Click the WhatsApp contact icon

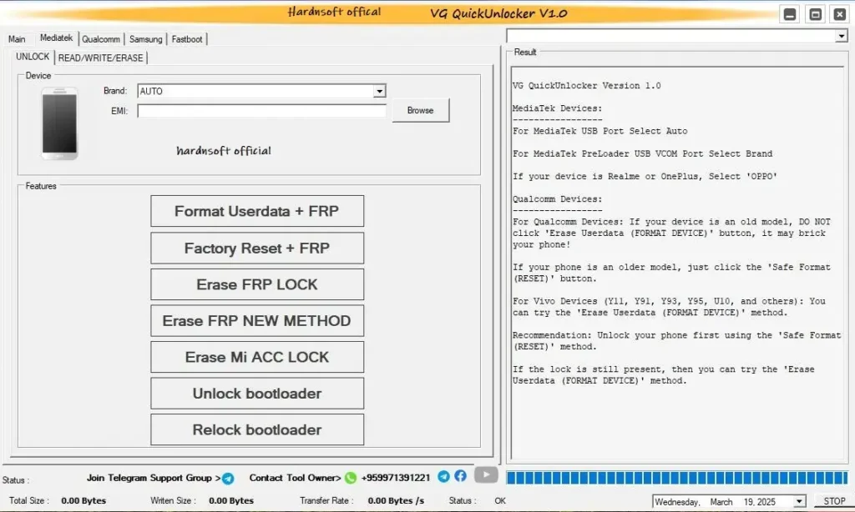tap(351, 479)
